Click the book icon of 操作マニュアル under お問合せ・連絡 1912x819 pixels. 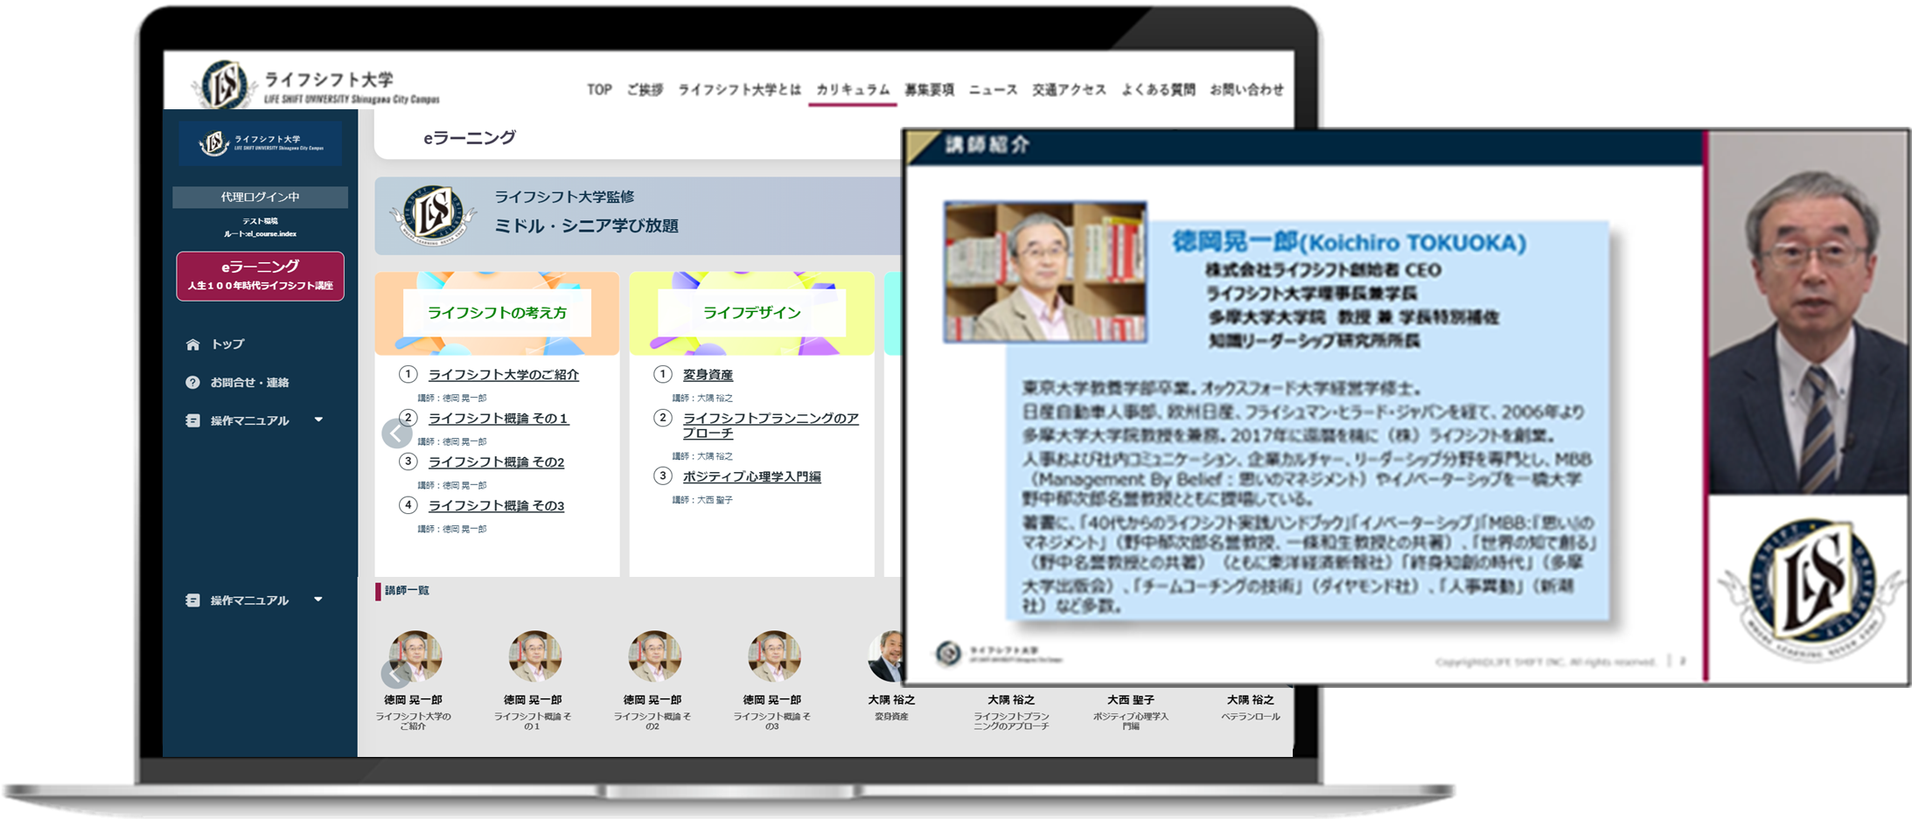click(x=192, y=420)
